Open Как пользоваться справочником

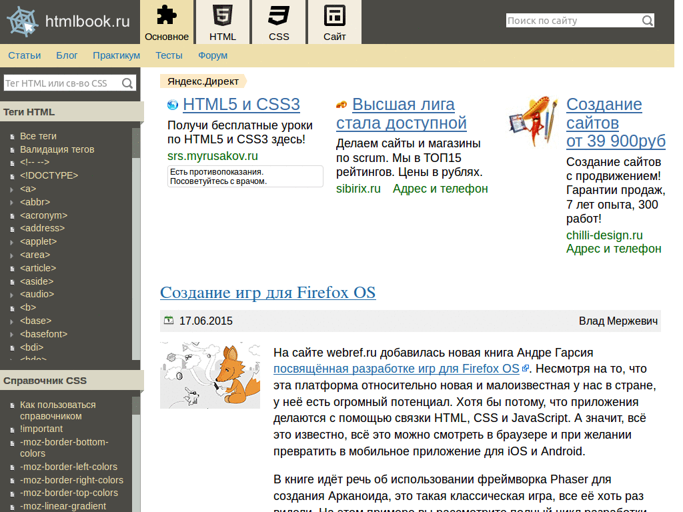57,410
